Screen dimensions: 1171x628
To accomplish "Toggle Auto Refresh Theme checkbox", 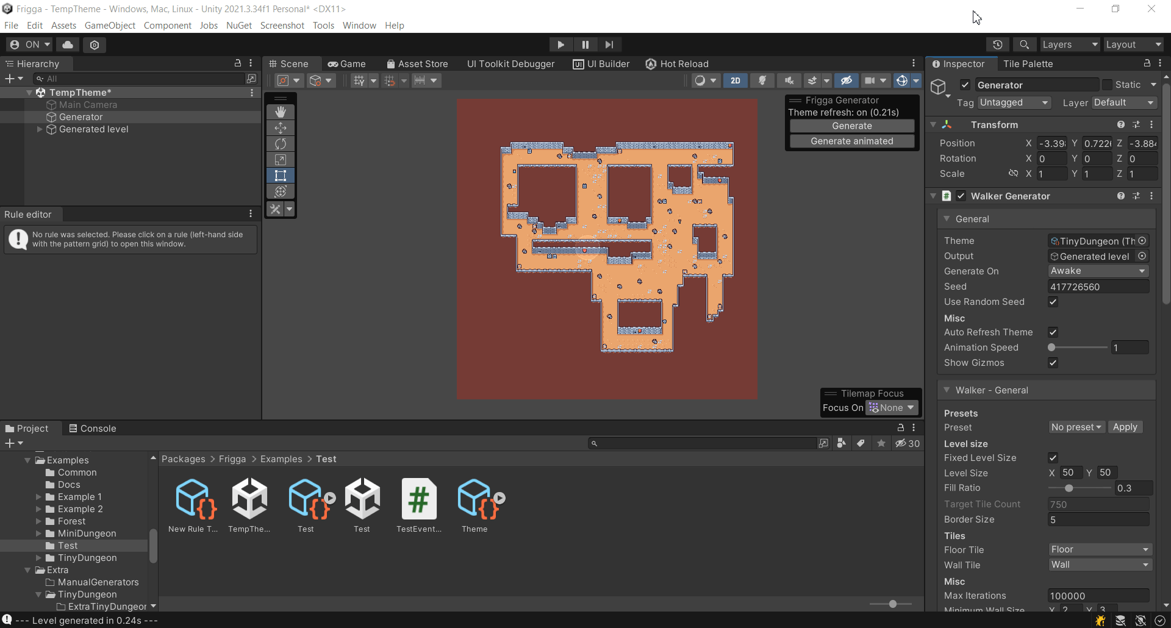I will coord(1053,332).
